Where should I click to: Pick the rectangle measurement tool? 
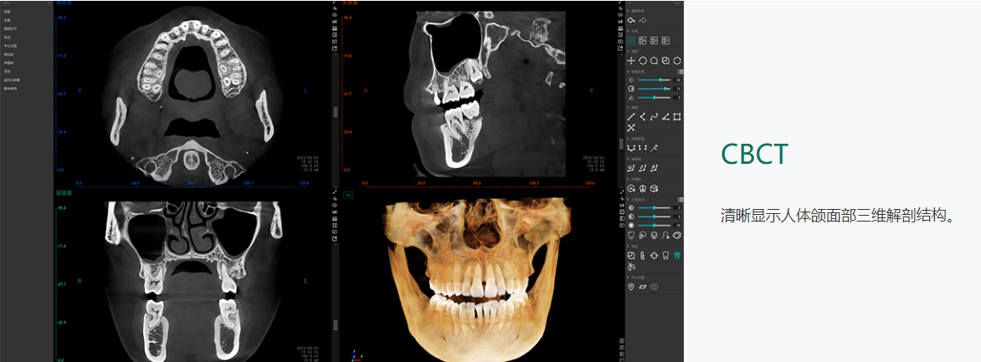[x=677, y=117]
